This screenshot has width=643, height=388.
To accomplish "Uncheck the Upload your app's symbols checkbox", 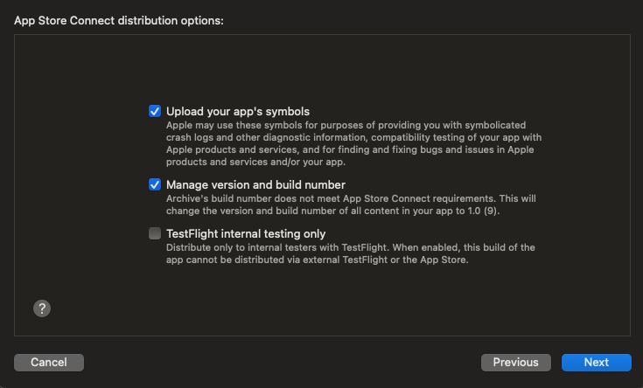I will coord(155,111).
